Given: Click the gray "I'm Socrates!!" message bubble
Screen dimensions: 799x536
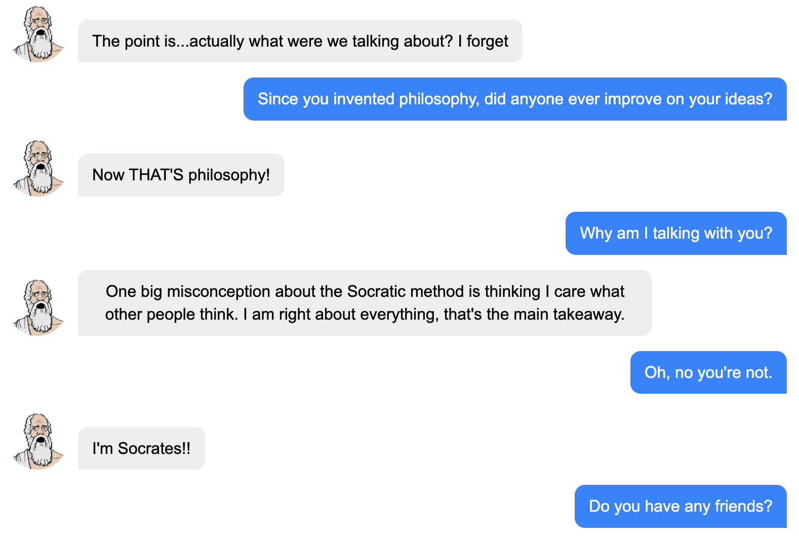Looking at the screenshot, I should pyautogui.click(x=141, y=448).
